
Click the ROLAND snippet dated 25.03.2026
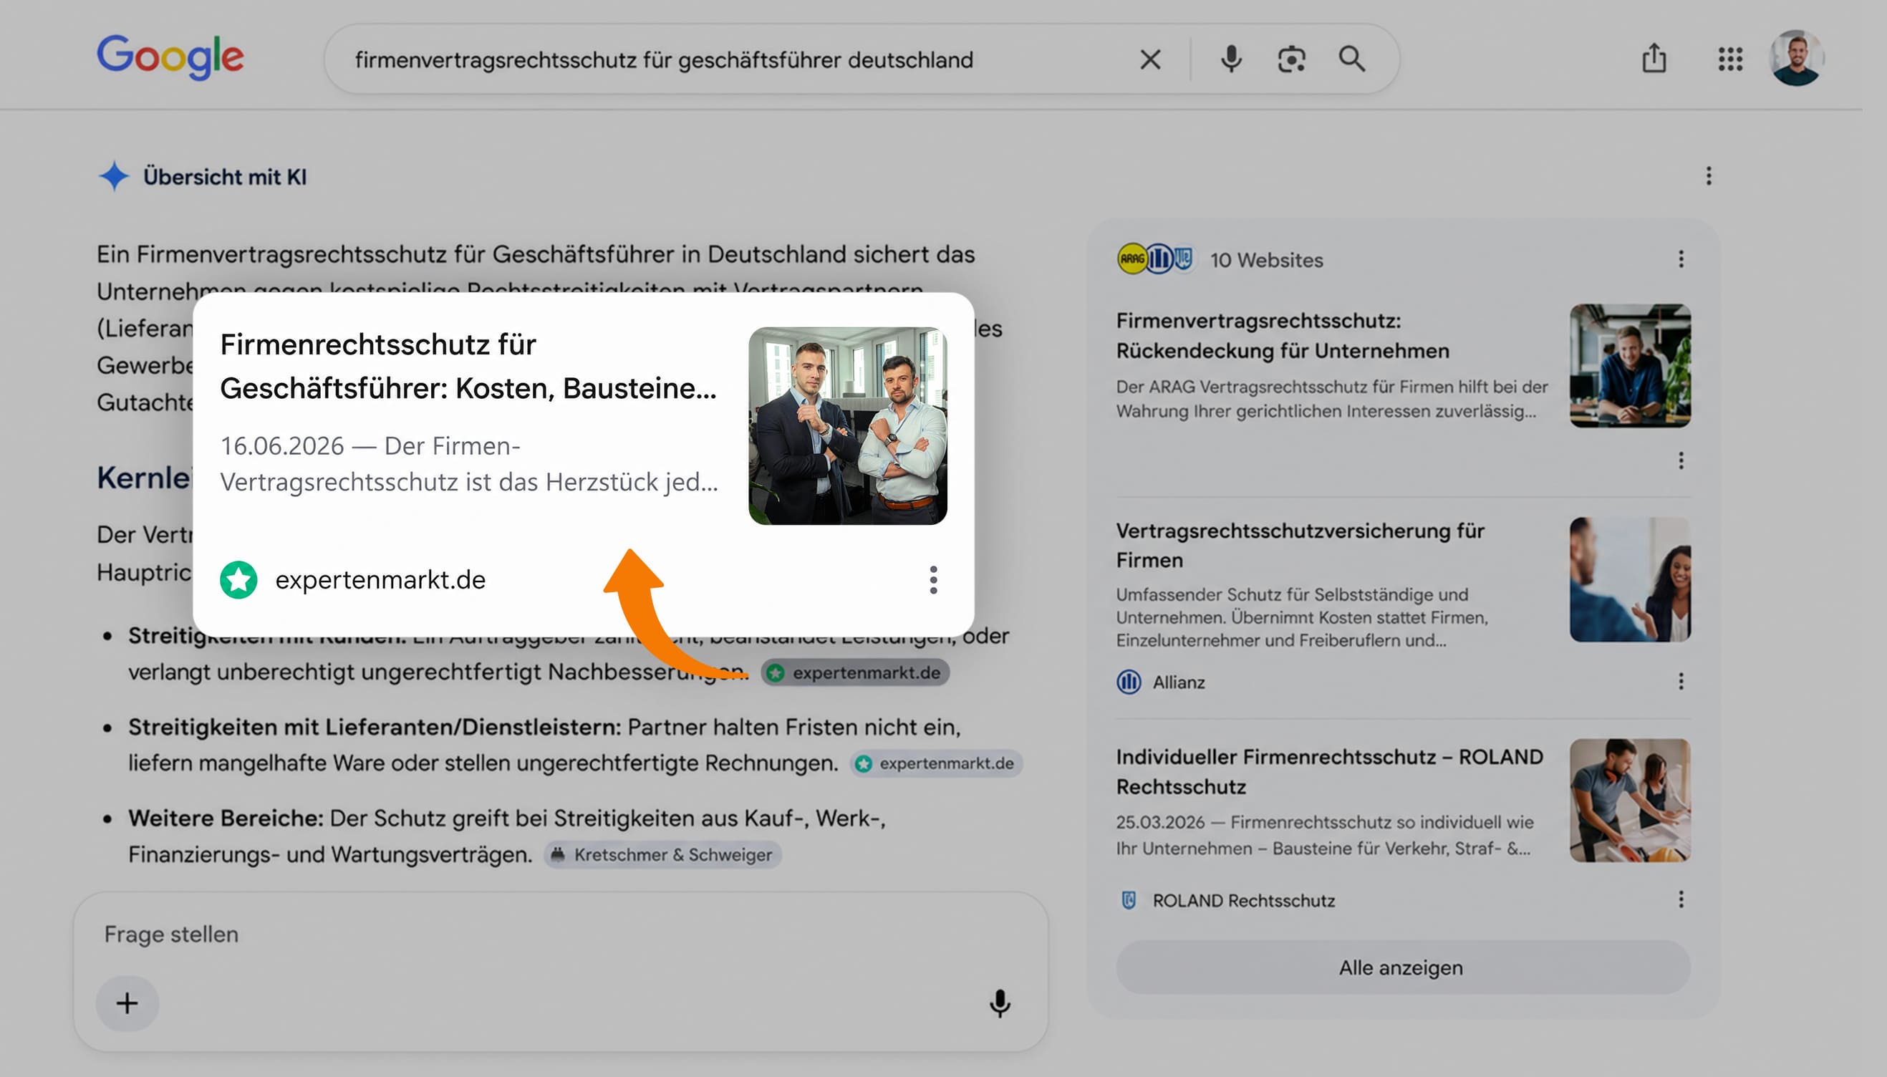[x=1325, y=834]
